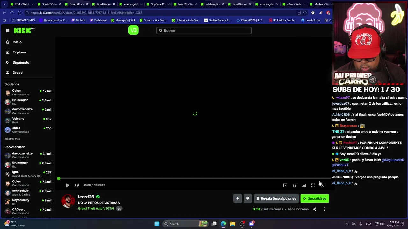408x229 pixels.
Task: Switch to the Draxco03 browser tab
Action: tap(76, 4)
